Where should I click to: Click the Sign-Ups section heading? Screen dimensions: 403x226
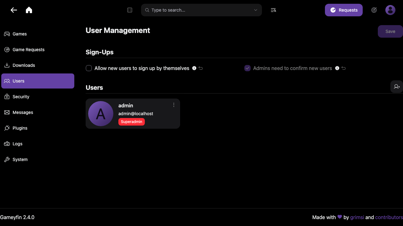point(99,52)
